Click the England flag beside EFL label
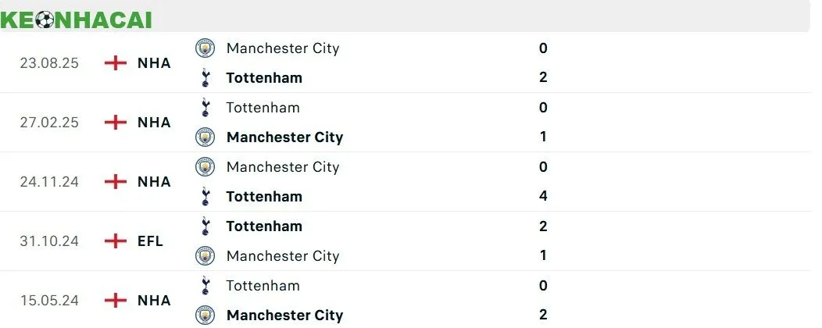822x328 pixels. coord(116,241)
